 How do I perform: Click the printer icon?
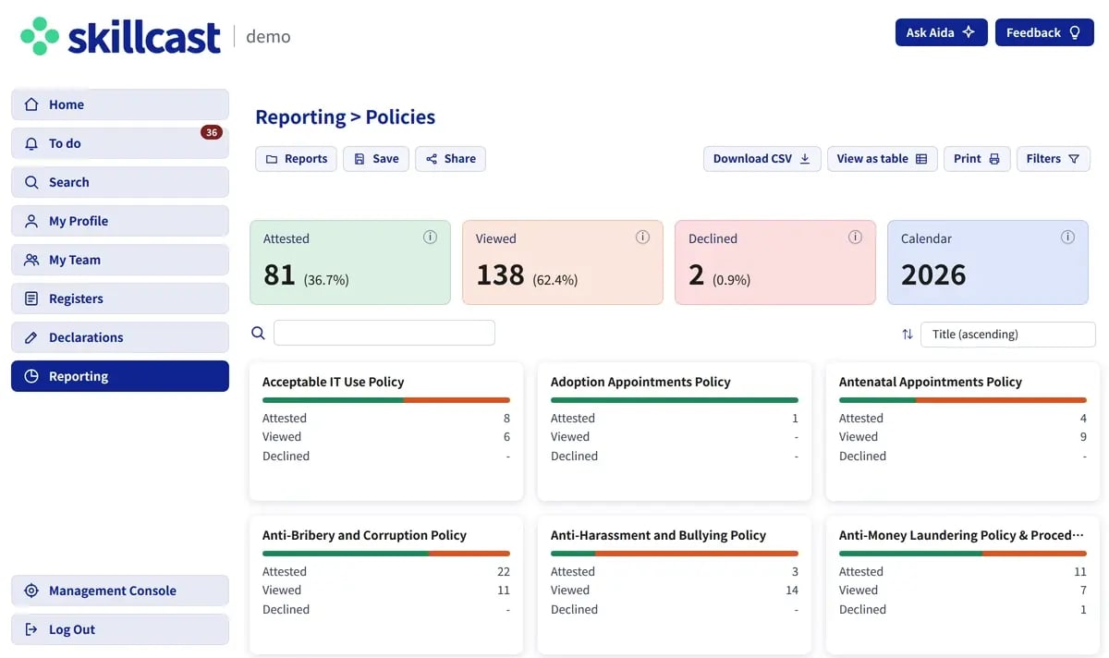pos(994,159)
